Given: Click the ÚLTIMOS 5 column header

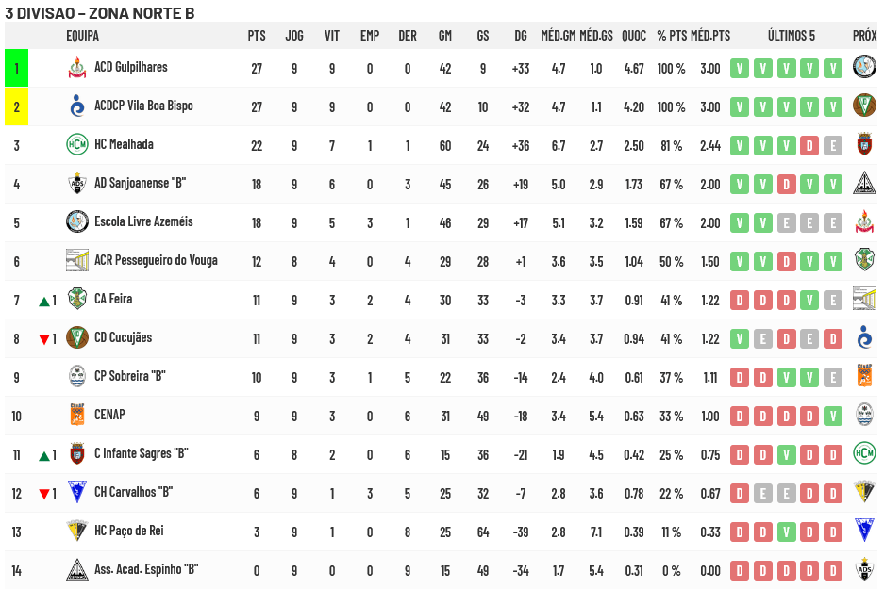Looking at the screenshot, I should [x=791, y=36].
